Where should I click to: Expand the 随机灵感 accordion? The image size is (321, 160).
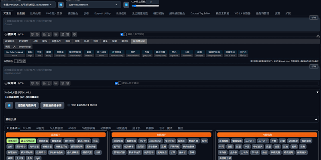pos(161,119)
